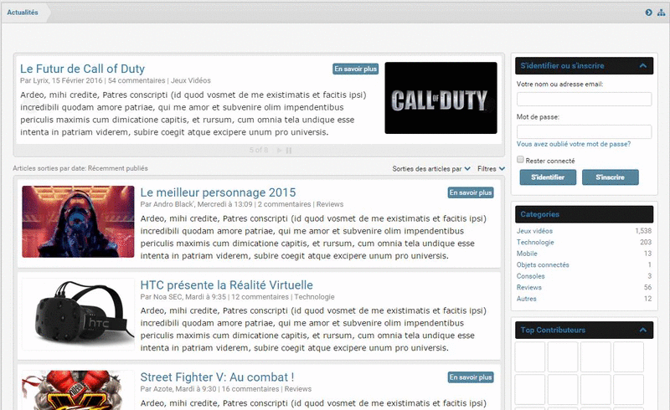Collapse the S'identifier ou s'inscrire panel

pyautogui.click(x=642, y=66)
